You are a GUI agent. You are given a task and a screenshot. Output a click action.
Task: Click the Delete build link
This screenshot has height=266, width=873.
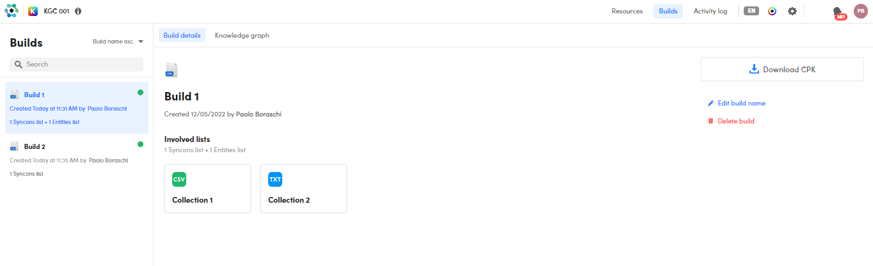pos(735,121)
